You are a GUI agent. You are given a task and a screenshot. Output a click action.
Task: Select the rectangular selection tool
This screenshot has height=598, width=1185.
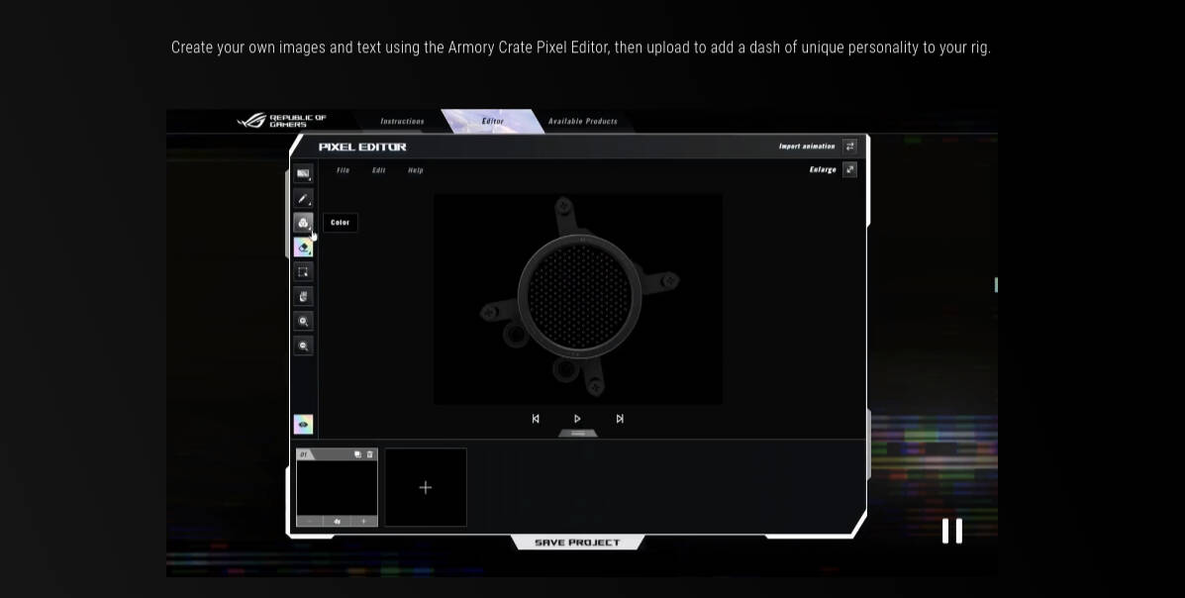point(303,272)
